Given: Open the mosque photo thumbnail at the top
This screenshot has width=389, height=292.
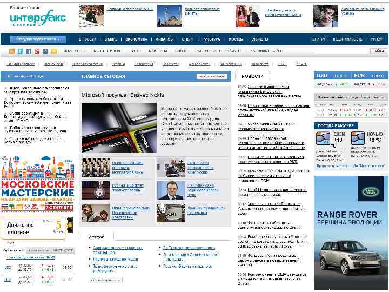Looking at the screenshot, I should (x=170, y=16).
